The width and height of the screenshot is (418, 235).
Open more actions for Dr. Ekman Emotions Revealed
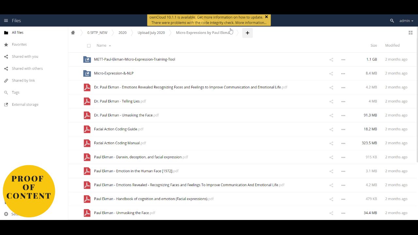(343, 87)
